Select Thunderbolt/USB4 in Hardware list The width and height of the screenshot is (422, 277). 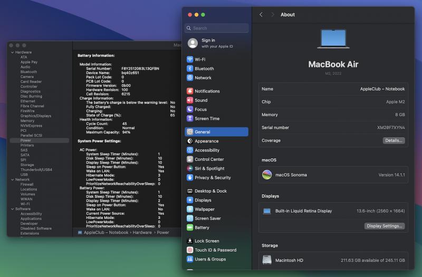click(36, 169)
